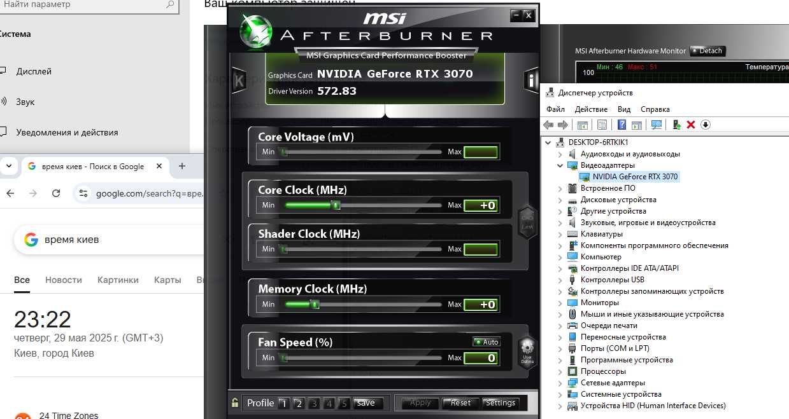
Task: Click Detach on the hardware monitor
Action: click(707, 51)
